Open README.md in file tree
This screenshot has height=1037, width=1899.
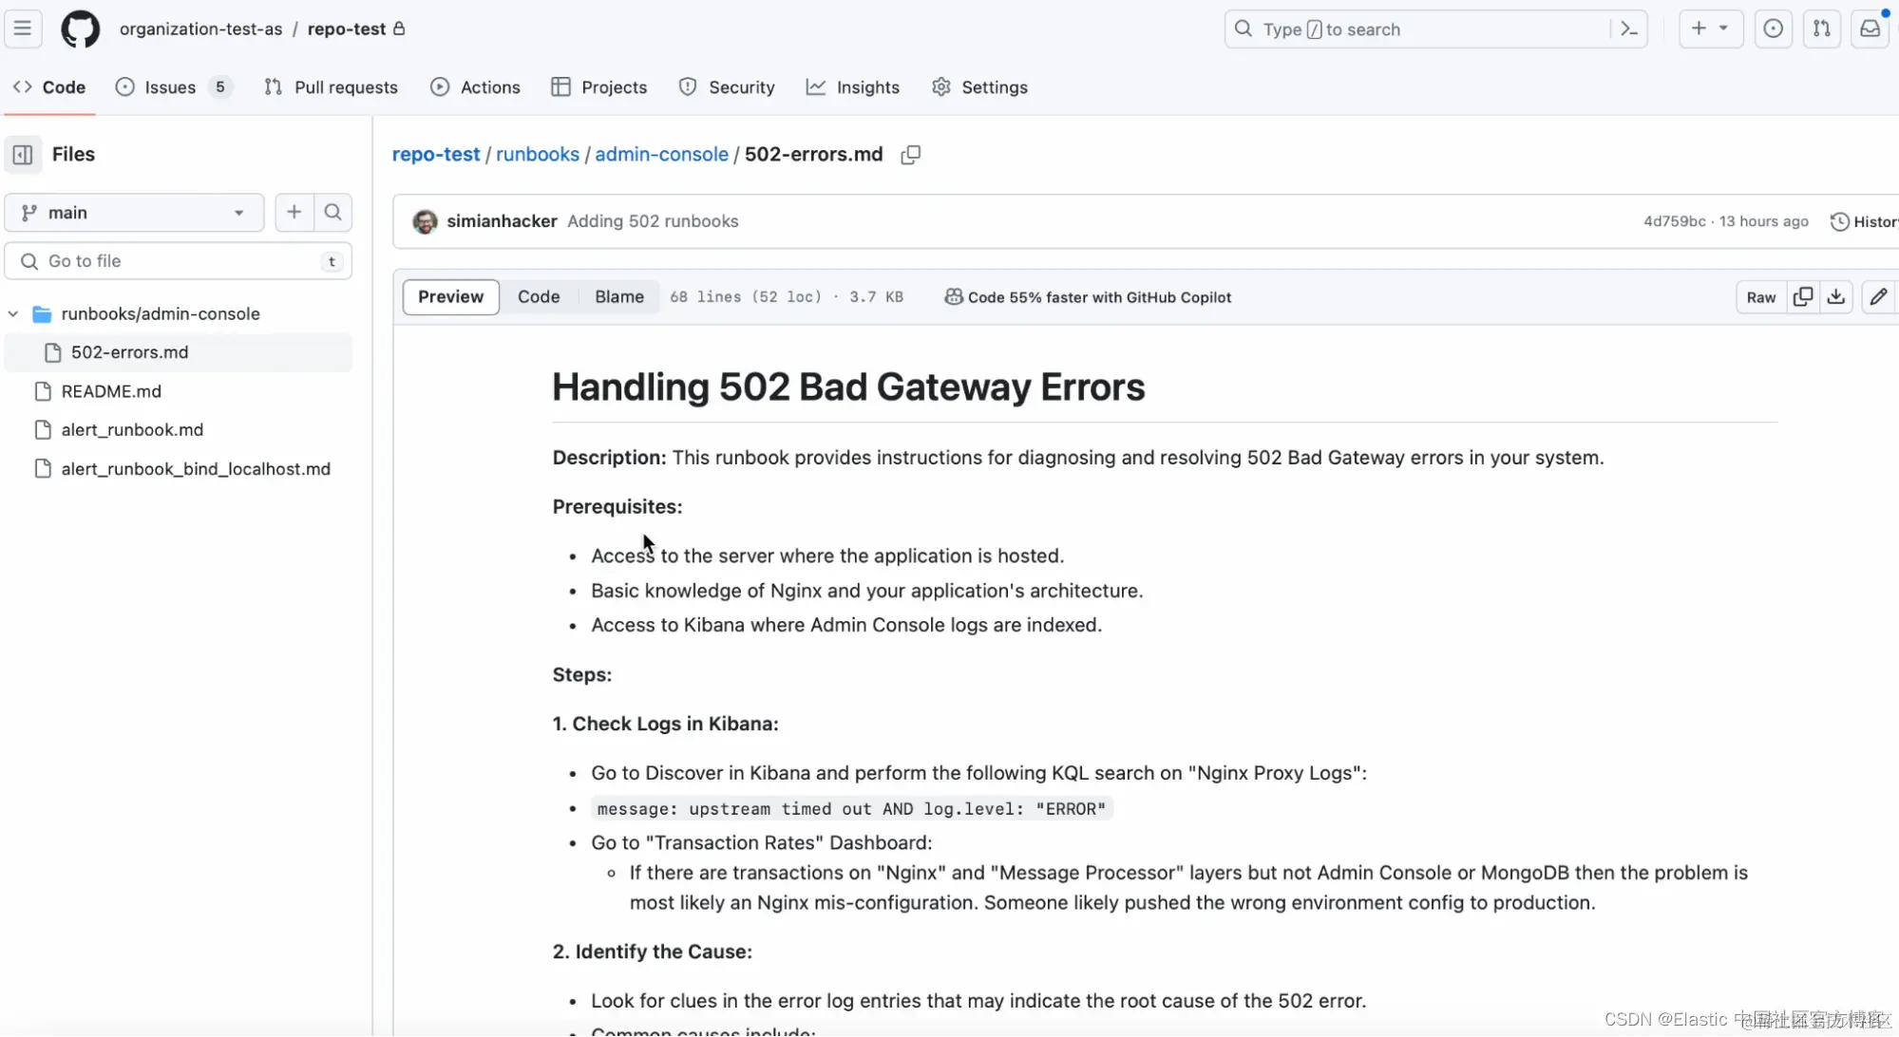(111, 391)
